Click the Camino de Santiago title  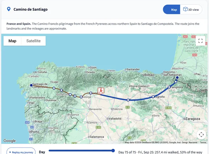30,9
